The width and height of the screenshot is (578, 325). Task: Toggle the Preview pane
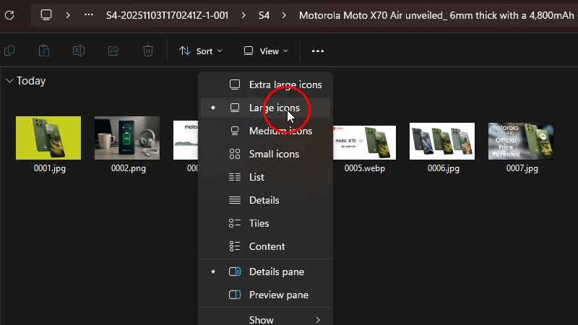(x=265, y=295)
